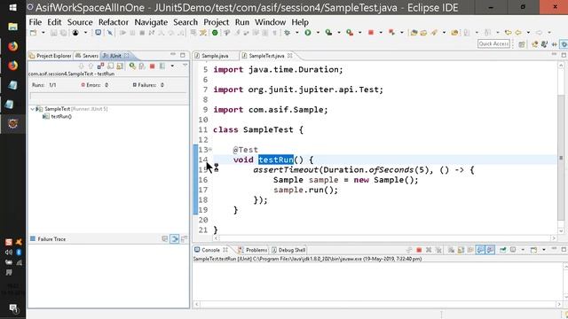Collapse the testRun method fold marker at line 13
Viewport: 568px width, 319px height.
click(210, 150)
